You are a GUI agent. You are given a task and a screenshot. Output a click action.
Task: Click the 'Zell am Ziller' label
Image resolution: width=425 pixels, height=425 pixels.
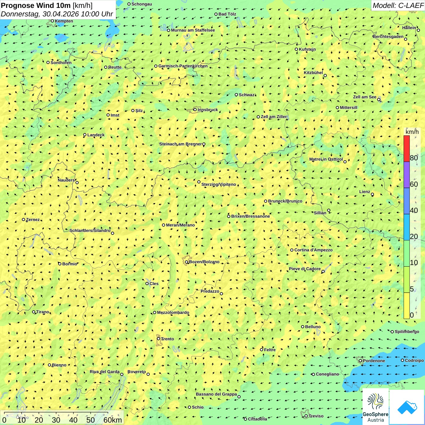point(274,117)
